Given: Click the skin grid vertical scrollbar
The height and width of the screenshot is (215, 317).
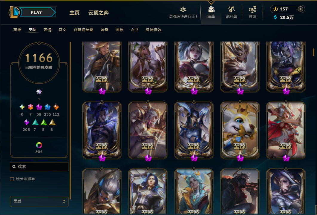Looking at the screenshot, I should point(313,52).
